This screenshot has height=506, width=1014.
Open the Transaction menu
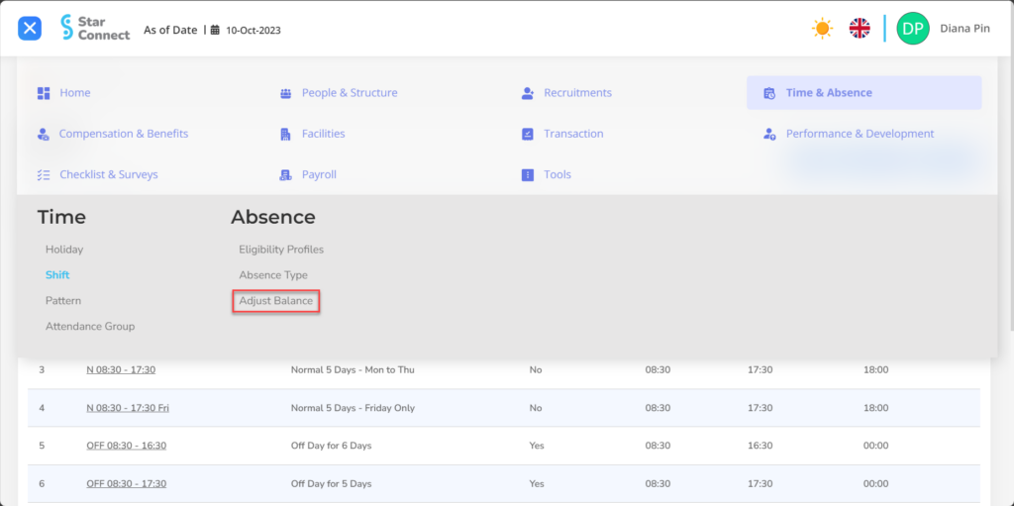573,134
